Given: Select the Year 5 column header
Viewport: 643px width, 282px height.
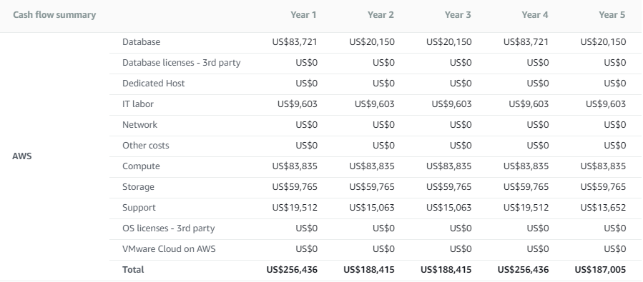Looking at the screenshot, I should [x=612, y=15].
